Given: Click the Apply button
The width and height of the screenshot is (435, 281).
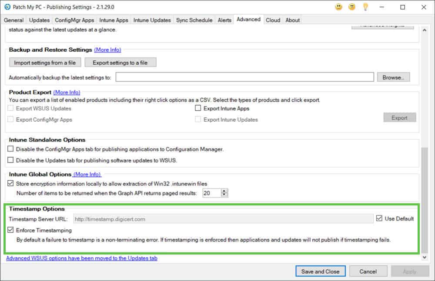Looking at the screenshot, I should point(410,271).
